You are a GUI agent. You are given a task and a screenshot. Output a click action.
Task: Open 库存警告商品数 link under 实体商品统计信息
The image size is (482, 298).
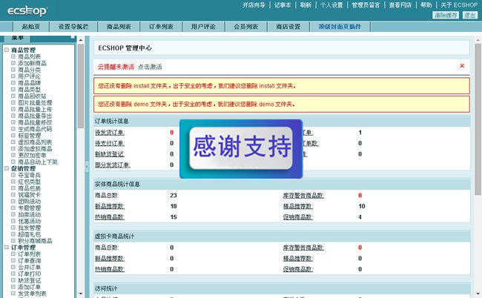point(304,196)
